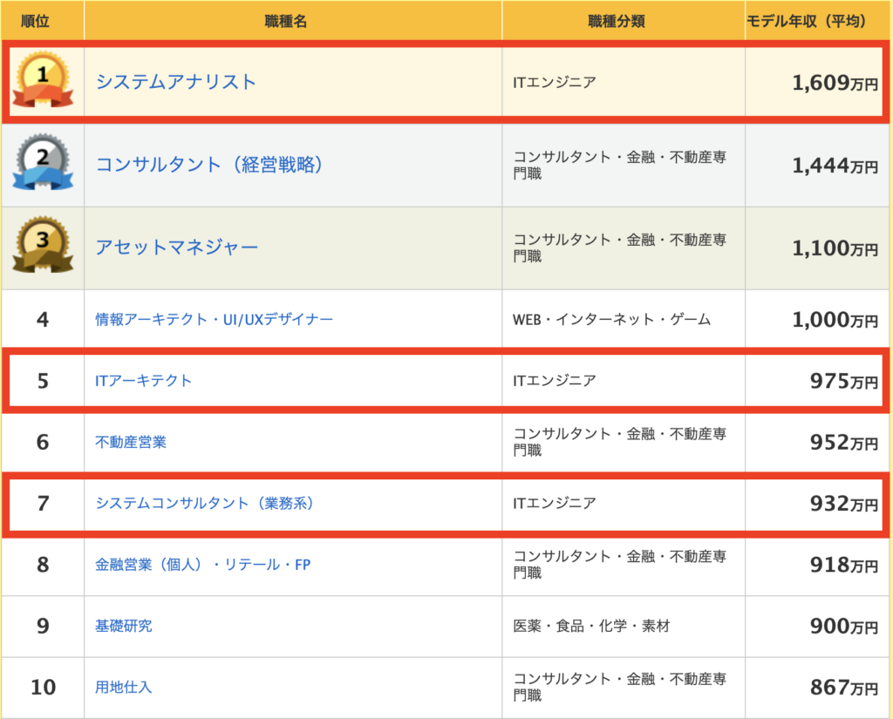Click rank number 7

(43, 504)
